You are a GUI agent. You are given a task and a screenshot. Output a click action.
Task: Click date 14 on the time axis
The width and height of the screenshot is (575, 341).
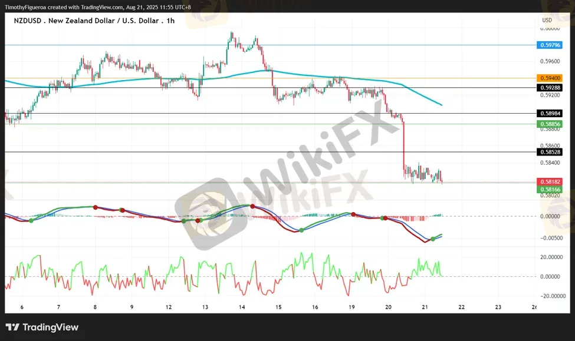click(x=242, y=307)
